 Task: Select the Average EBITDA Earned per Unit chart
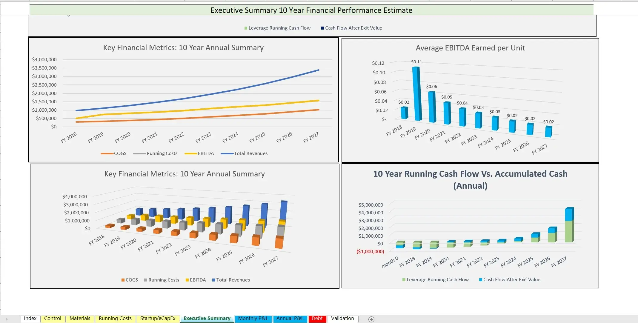click(x=470, y=100)
